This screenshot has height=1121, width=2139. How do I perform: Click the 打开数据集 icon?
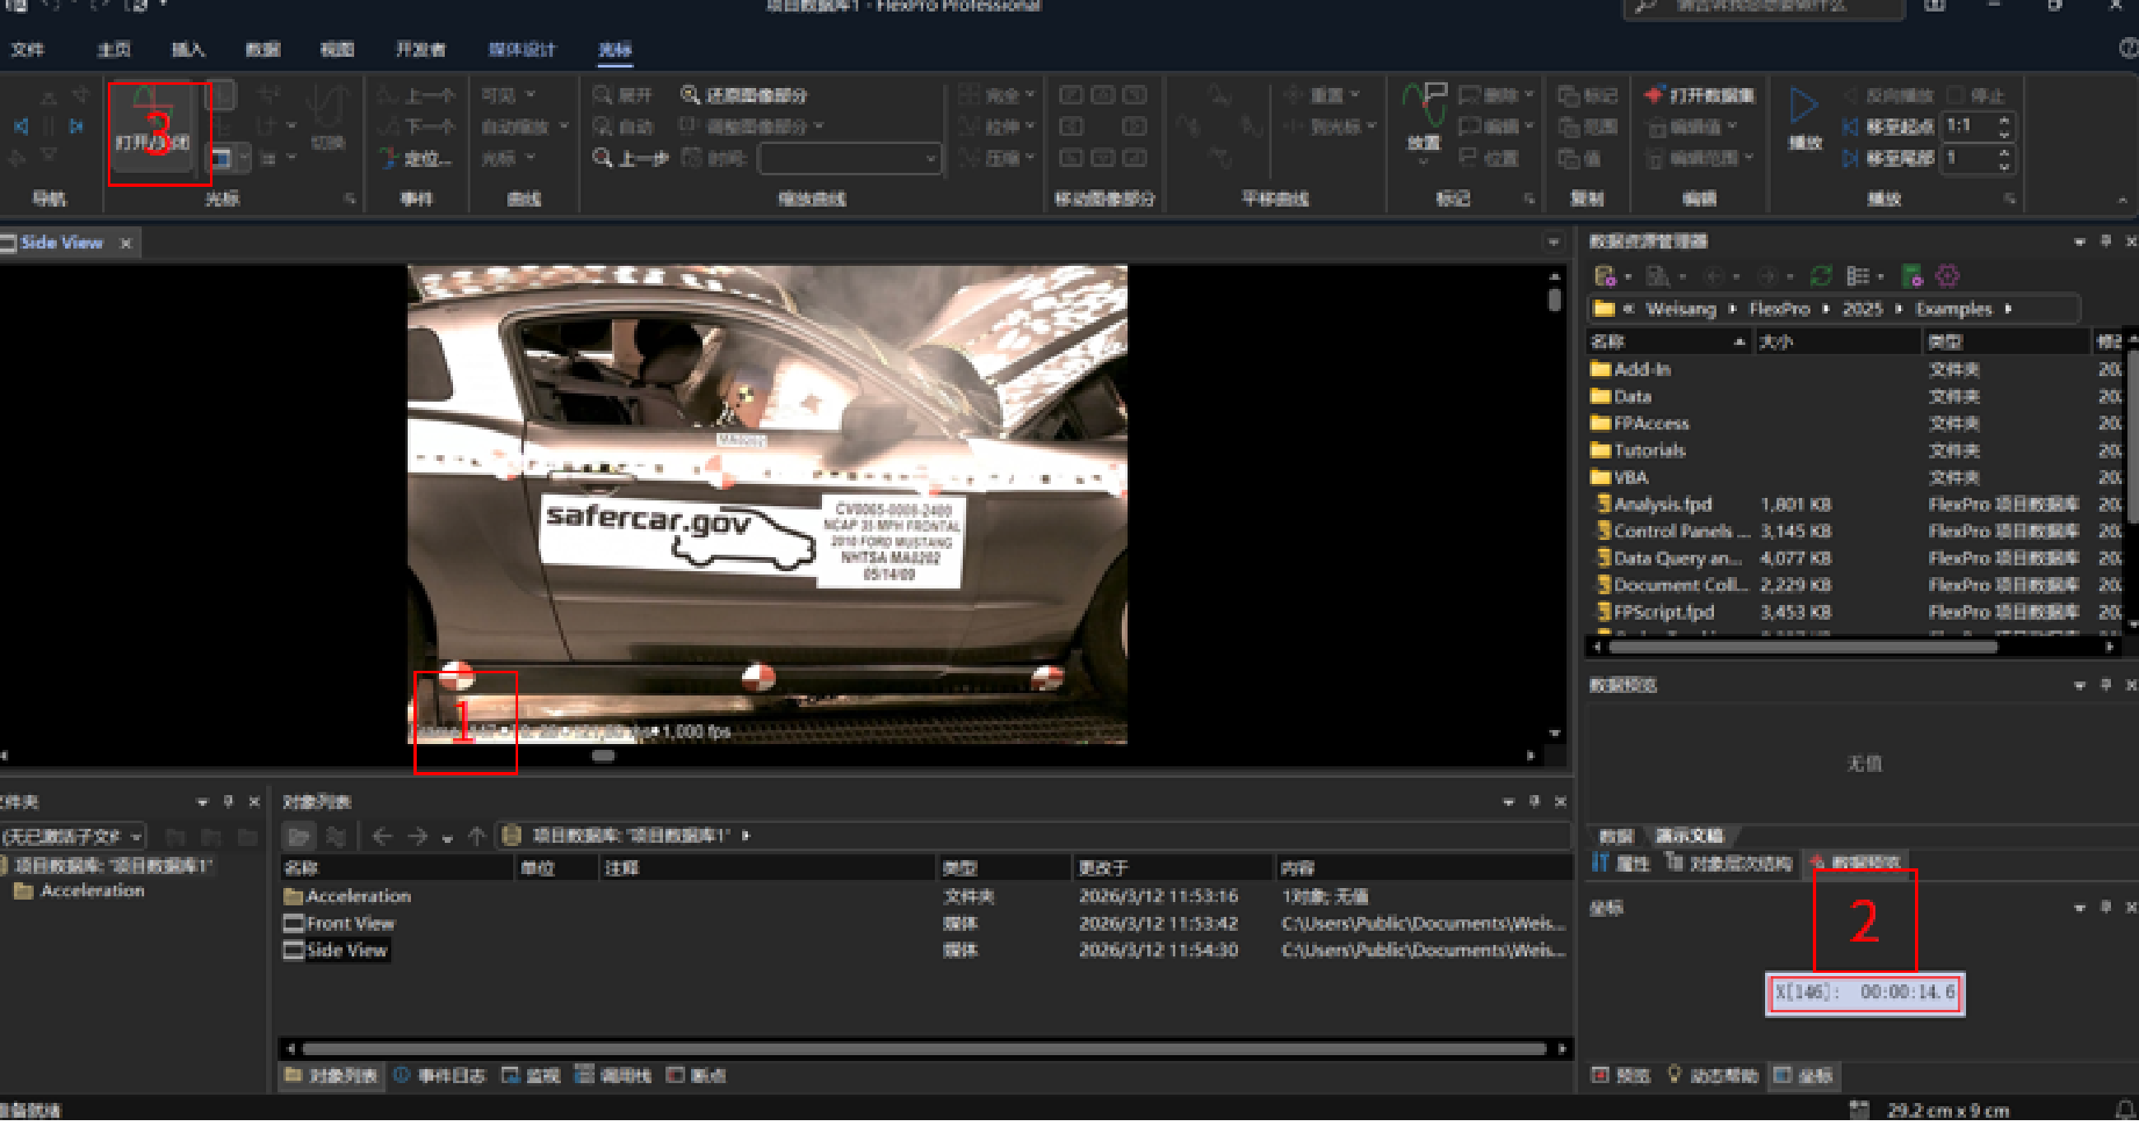click(x=1654, y=95)
